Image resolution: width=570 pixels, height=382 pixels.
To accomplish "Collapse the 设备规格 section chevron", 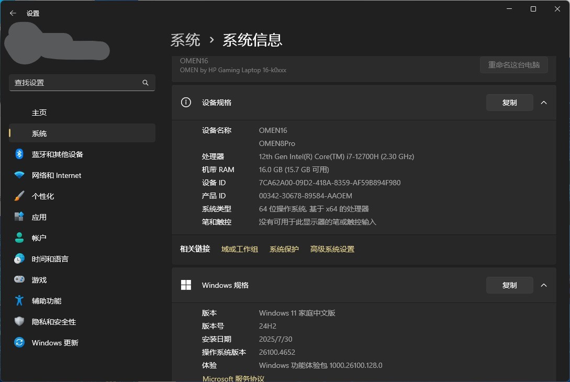I will pos(544,103).
